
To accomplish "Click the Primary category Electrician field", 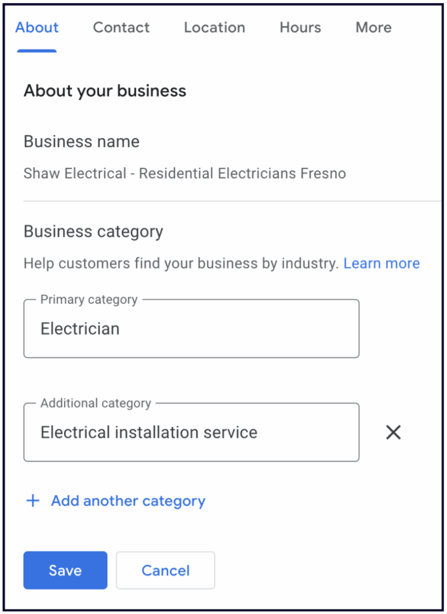I will click(x=191, y=329).
